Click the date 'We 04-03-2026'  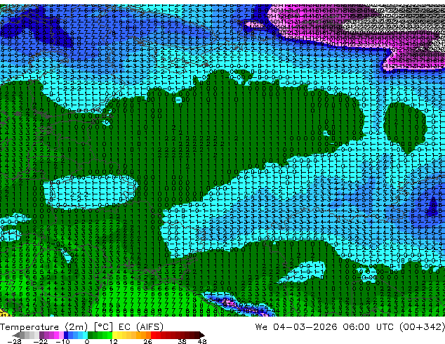(x=296, y=326)
